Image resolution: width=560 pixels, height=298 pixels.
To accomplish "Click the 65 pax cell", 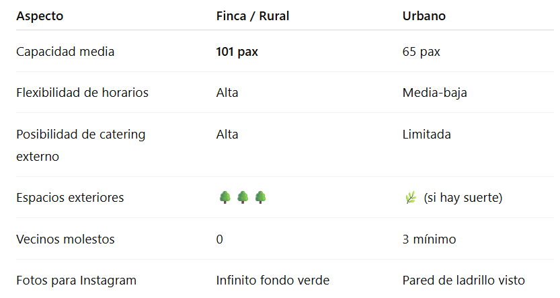I will (422, 52).
